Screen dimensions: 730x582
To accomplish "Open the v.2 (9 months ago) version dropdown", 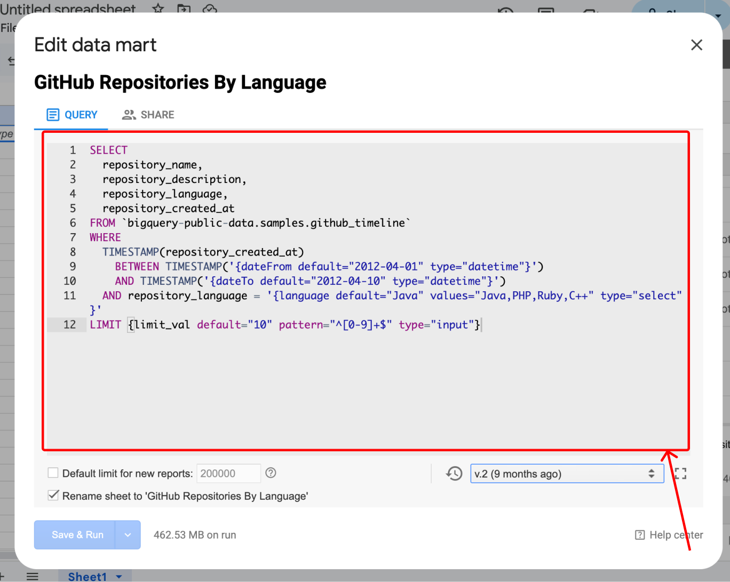I will [567, 474].
